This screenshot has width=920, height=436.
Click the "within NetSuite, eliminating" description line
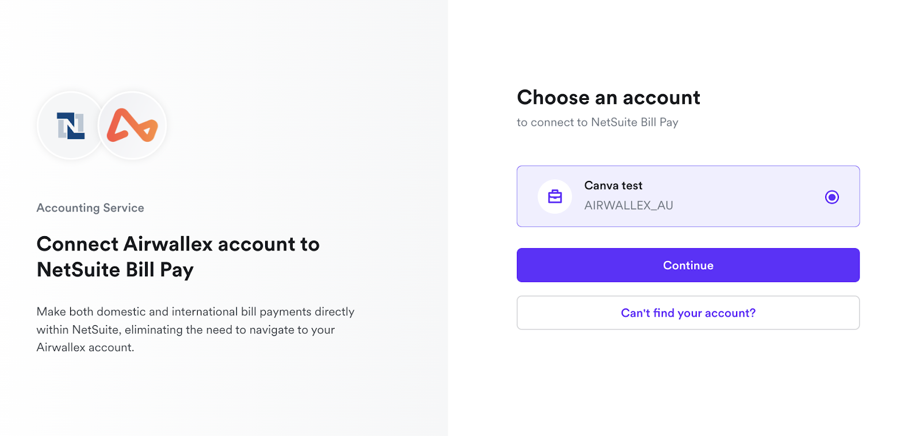pyautogui.click(x=185, y=330)
